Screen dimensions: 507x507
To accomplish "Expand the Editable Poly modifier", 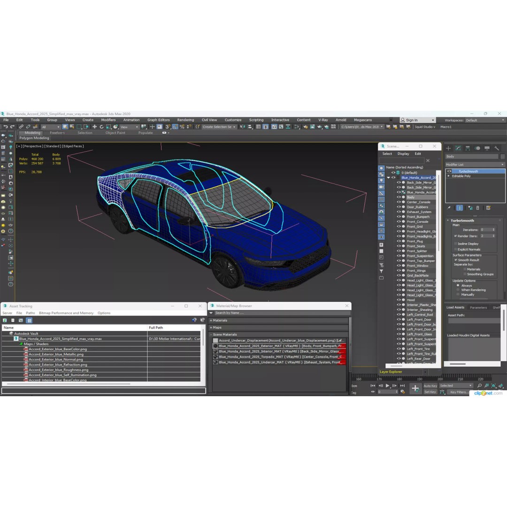I will click(448, 176).
